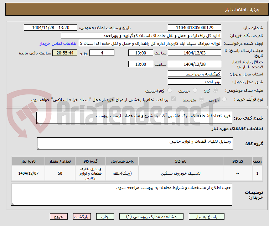Click the تعداد / مقدار column header
Viewport: 269px width, 226px height.
[x=60, y=161]
